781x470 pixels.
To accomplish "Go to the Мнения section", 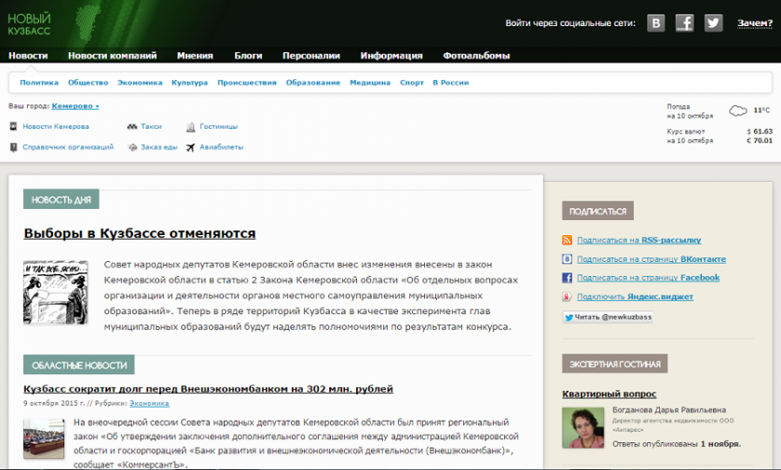I will (x=195, y=56).
